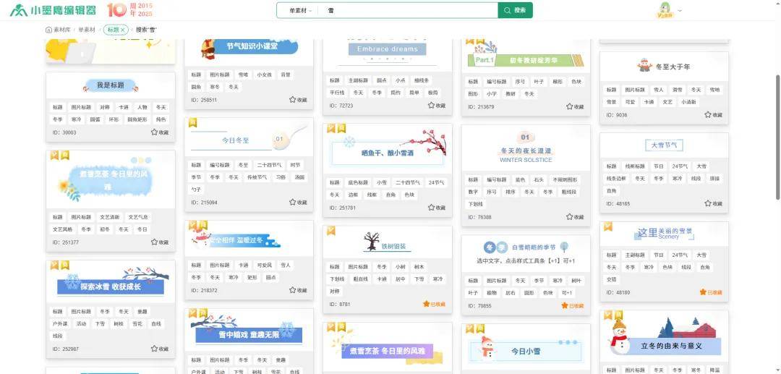This screenshot has height=374, width=781.
Task: Click the search magnifier button 搜索
Action: click(x=515, y=10)
